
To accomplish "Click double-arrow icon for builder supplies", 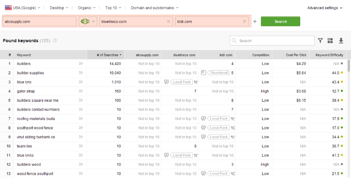I will [81, 73].
